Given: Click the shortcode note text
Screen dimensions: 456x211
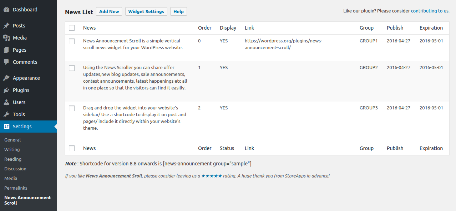Looking at the screenshot, I should (x=158, y=164).
